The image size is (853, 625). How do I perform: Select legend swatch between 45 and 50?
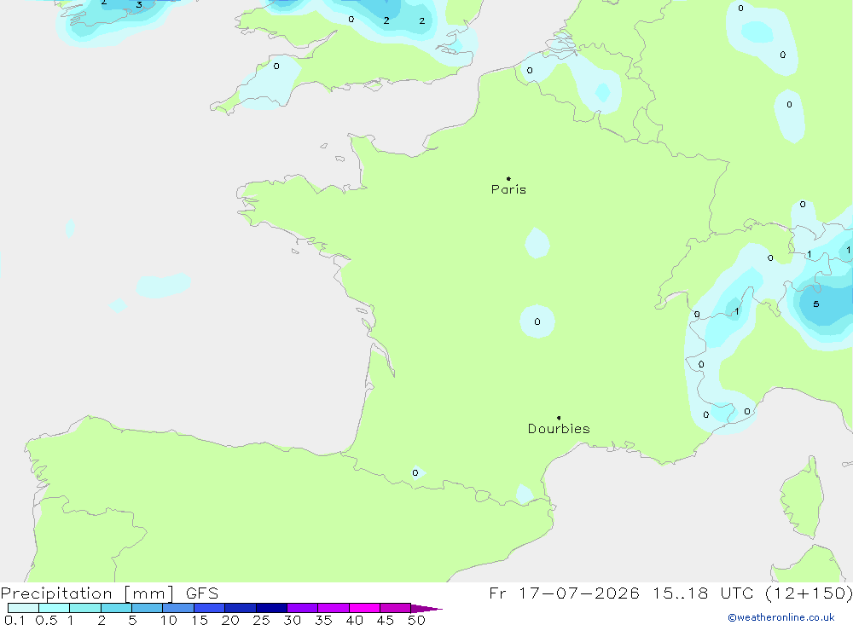[395, 608]
